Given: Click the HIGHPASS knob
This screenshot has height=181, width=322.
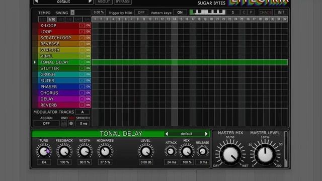Looking at the screenshot, I should click(x=105, y=151).
